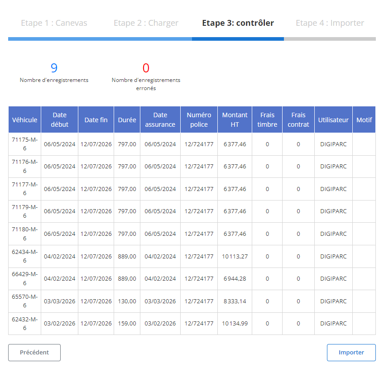
Task: Click the Précédent button
Action: point(34,352)
